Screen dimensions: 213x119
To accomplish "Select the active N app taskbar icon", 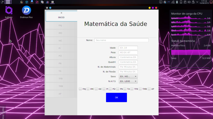I will point(53,2).
